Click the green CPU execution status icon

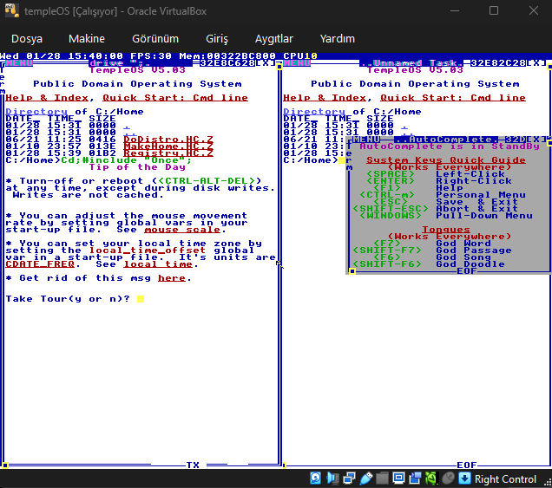click(431, 478)
